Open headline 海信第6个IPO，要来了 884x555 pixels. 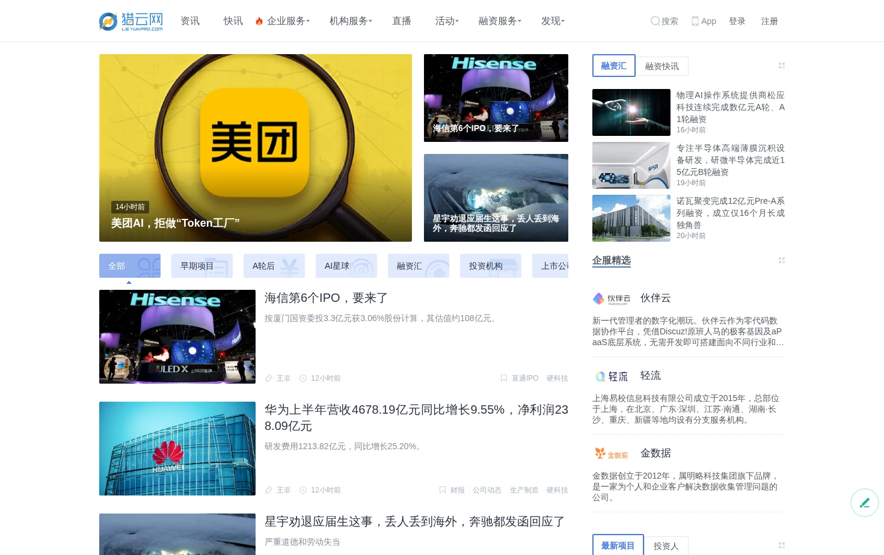327,298
